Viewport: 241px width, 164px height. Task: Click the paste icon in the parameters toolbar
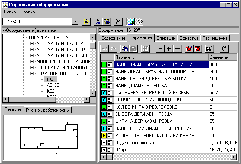point(133,49)
